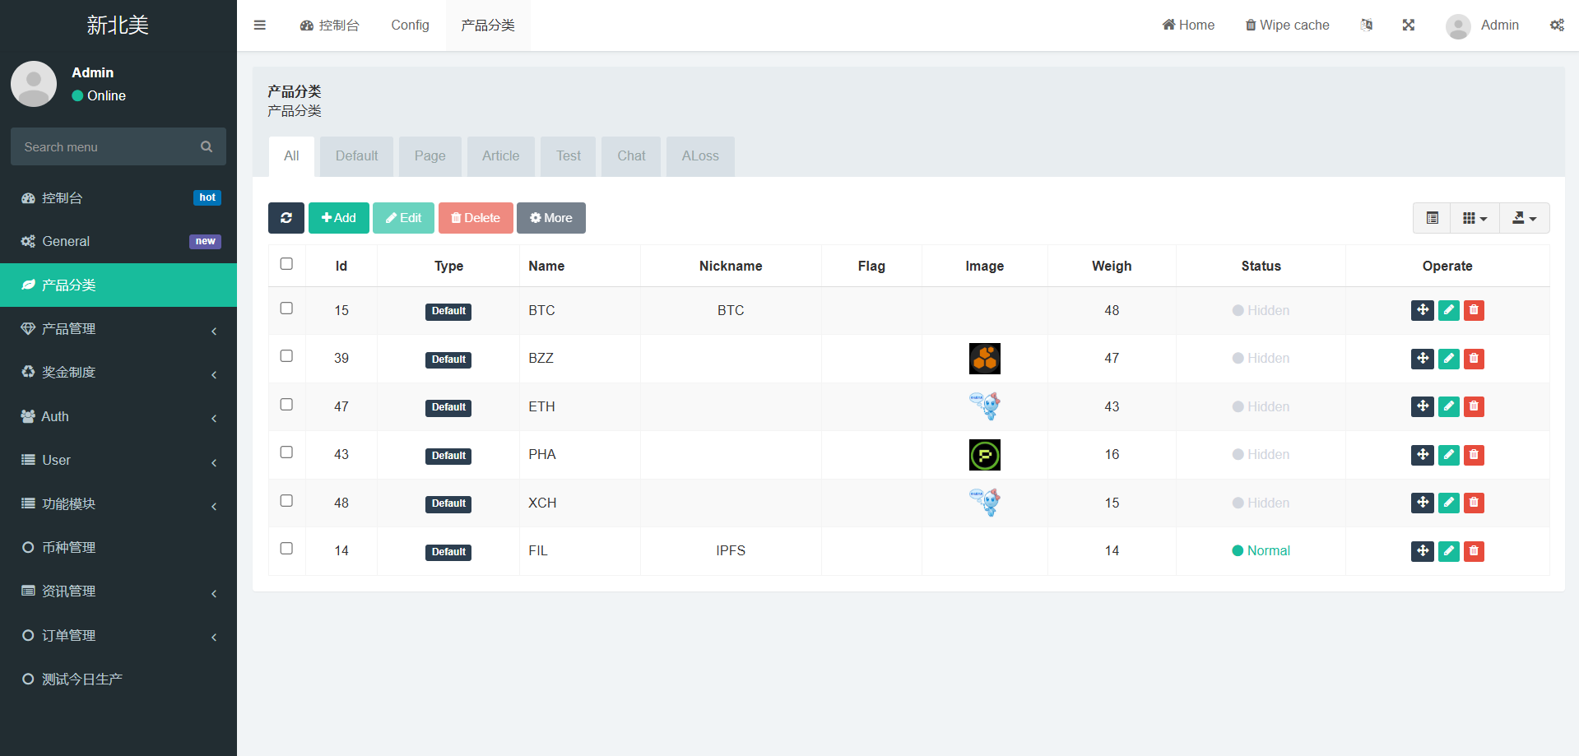Click the Search menu input field
This screenshot has width=1579, height=756.
pos(107,147)
